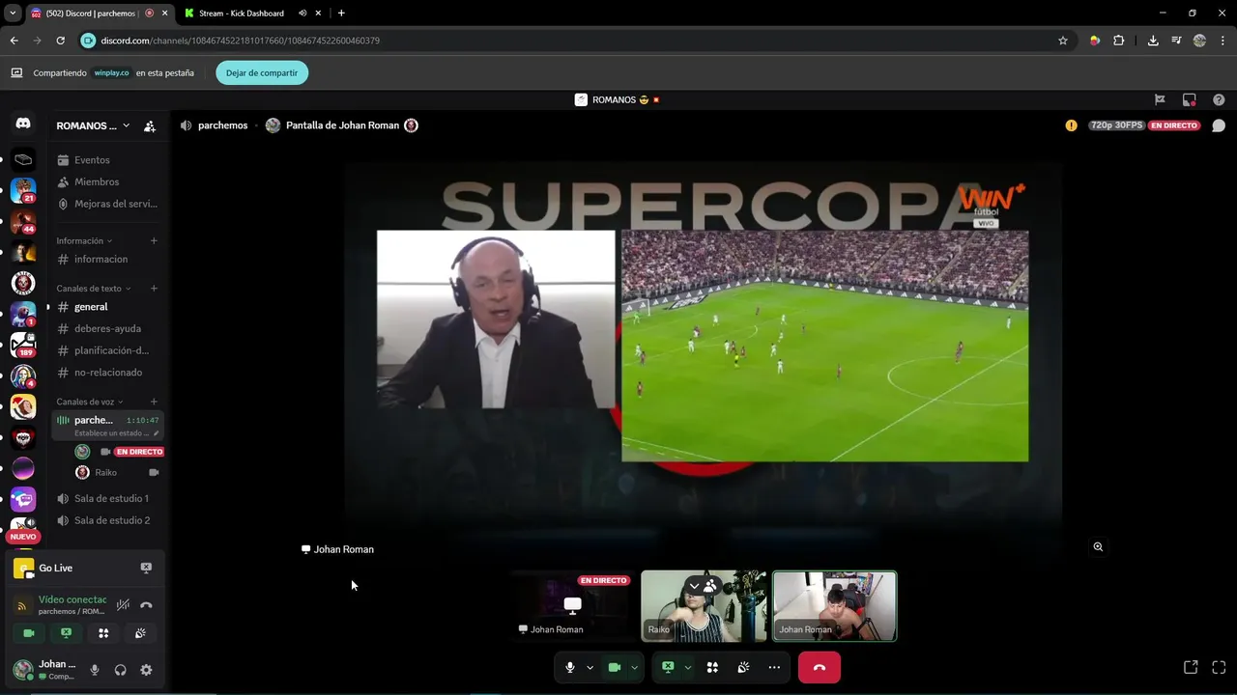Collapse the Canales de texto category
This screenshot has width=1237, height=695.
[94, 289]
